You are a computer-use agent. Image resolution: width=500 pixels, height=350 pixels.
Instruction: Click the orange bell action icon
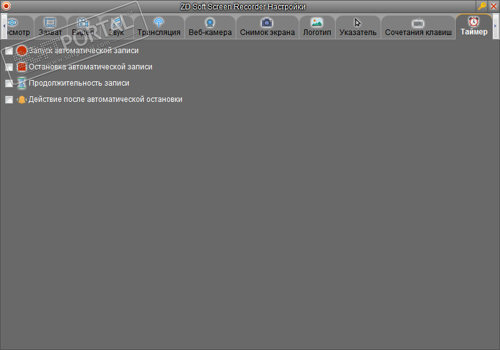21,99
